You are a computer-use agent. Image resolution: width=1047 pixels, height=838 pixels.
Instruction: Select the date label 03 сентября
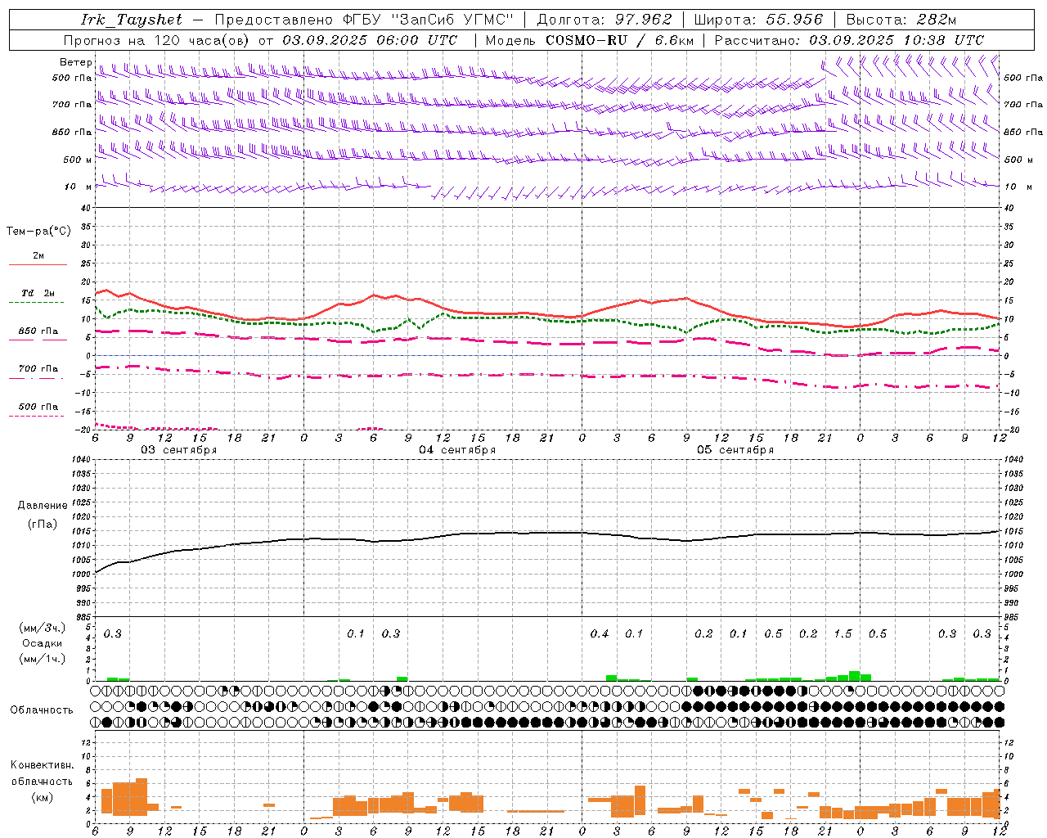[178, 450]
